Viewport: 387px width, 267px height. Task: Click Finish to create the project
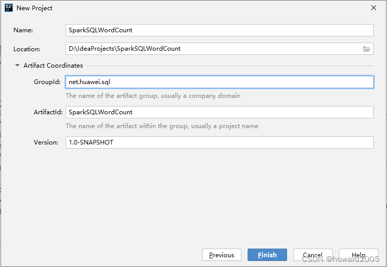tap(267, 255)
